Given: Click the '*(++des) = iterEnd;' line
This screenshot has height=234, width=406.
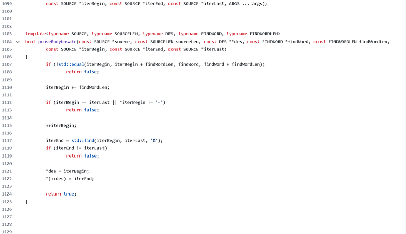Looking at the screenshot, I should coord(70,179).
